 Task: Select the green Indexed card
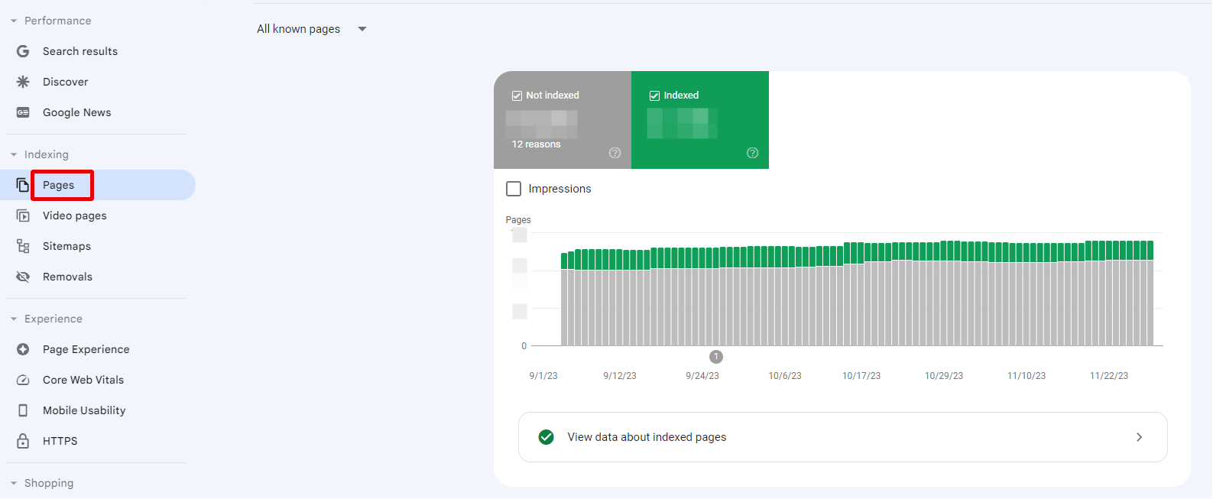700,120
